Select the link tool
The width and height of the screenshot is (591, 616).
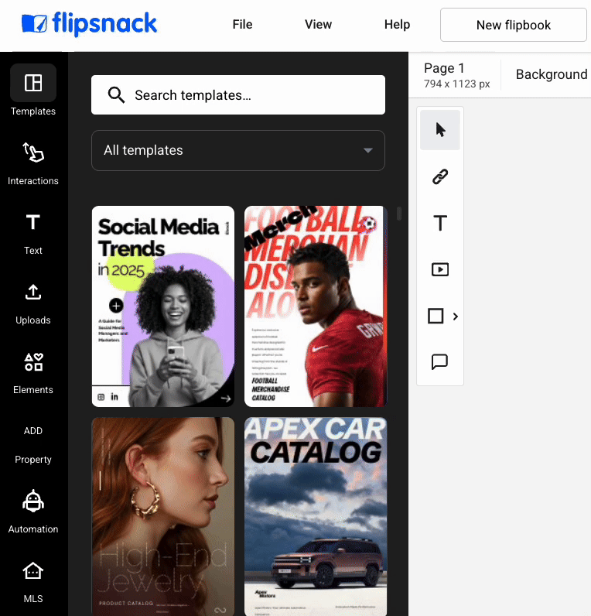point(440,176)
